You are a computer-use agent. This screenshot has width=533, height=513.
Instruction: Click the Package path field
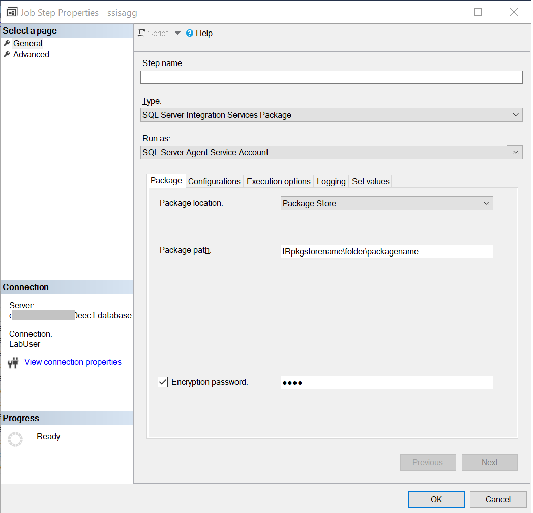pos(387,251)
